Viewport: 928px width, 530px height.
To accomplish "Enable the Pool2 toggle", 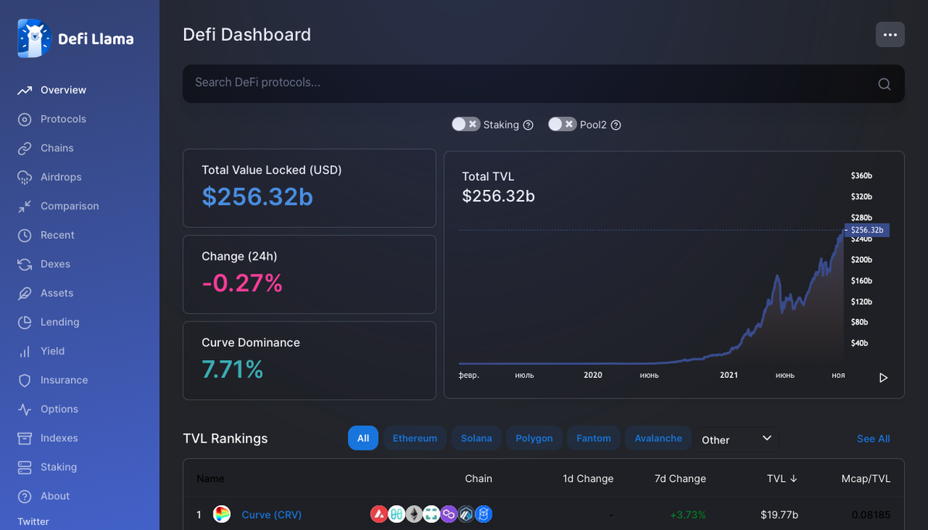I will coord(562,124).
